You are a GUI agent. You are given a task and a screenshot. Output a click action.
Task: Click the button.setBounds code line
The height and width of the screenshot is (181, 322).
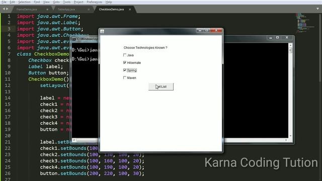point(92,173)
